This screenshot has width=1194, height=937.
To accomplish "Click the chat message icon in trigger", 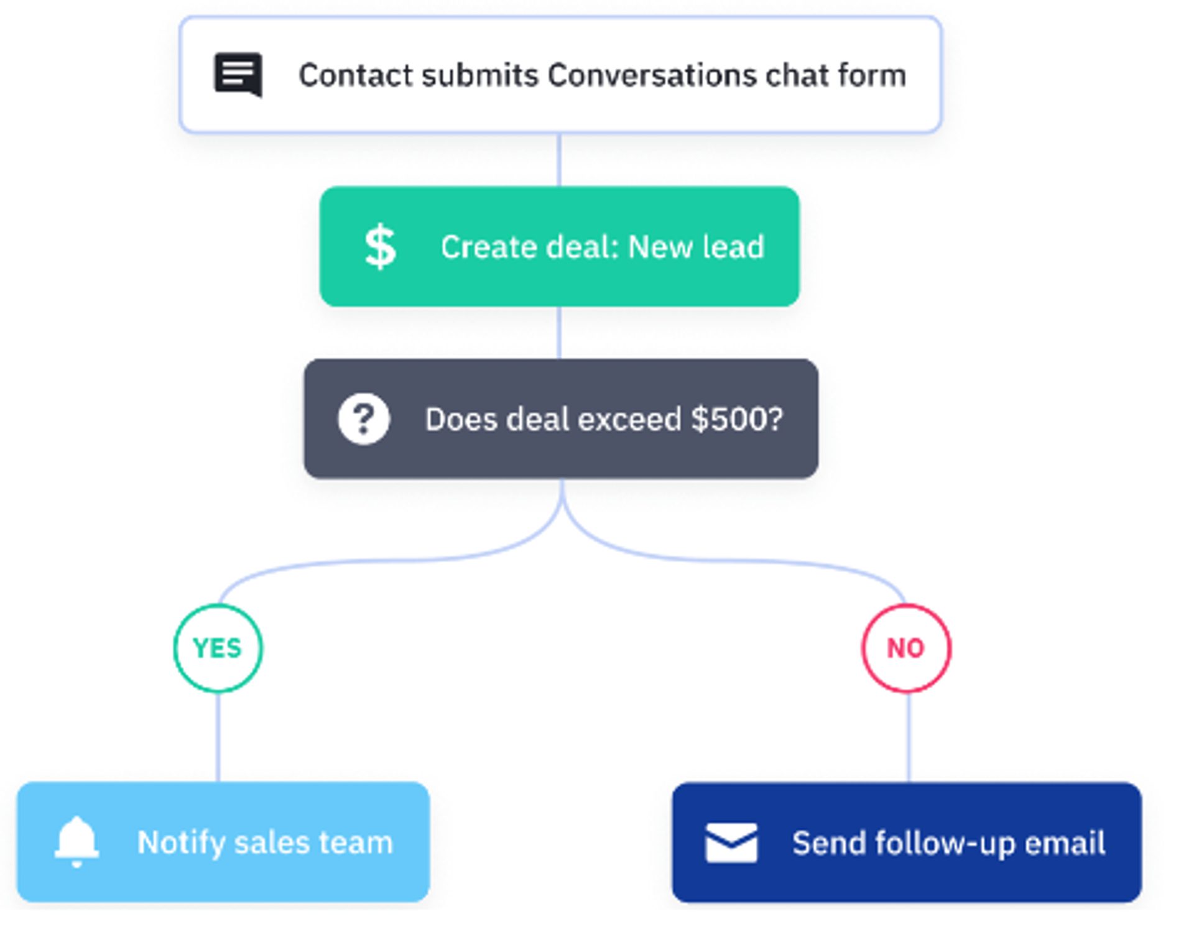I will 238,75.
